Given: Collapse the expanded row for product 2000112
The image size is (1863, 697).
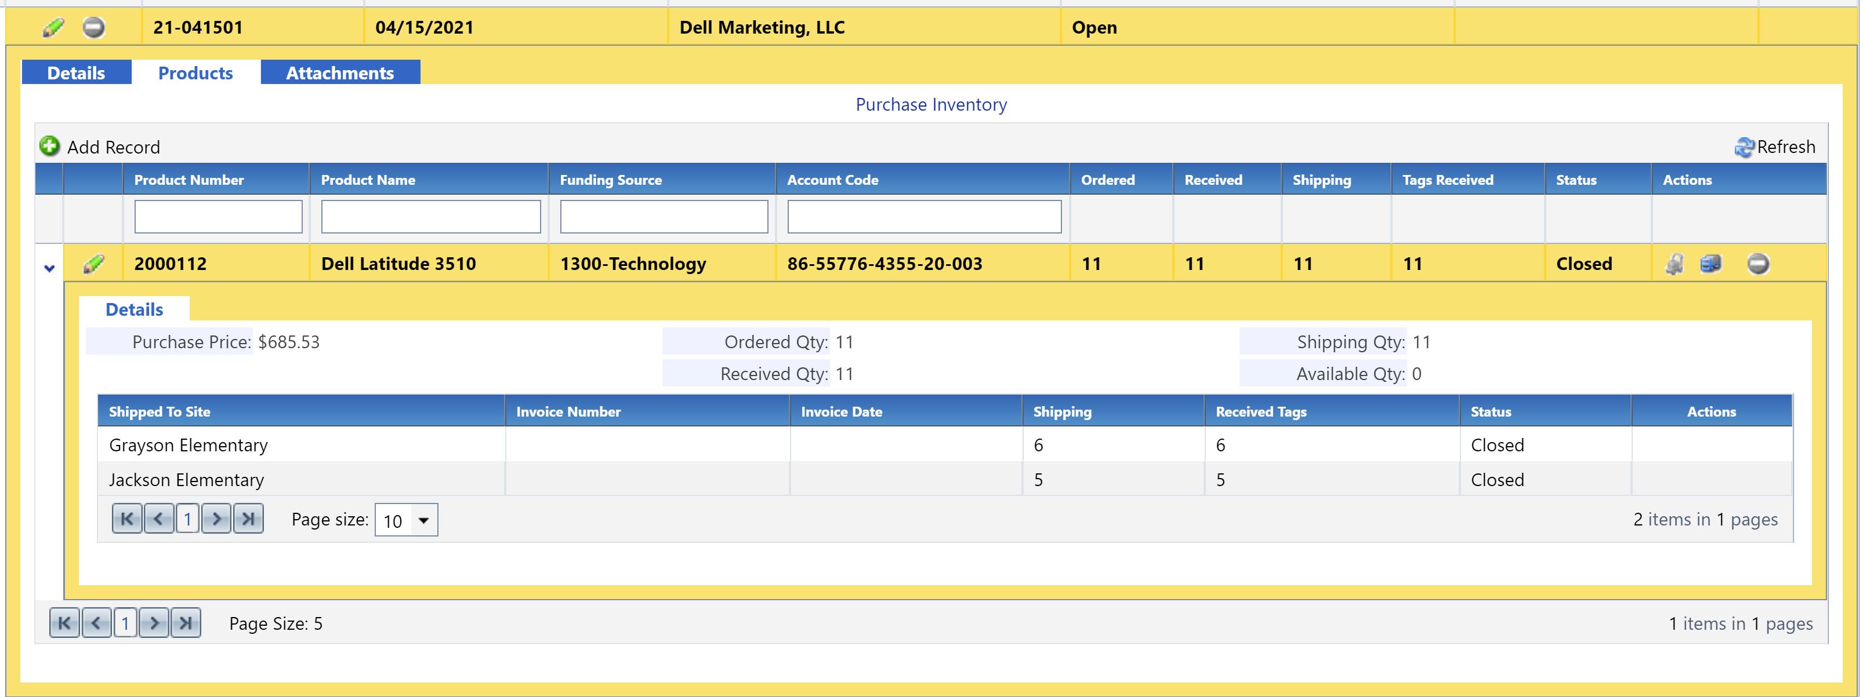Looking at the screenshot, I should [x=49, y=268].
